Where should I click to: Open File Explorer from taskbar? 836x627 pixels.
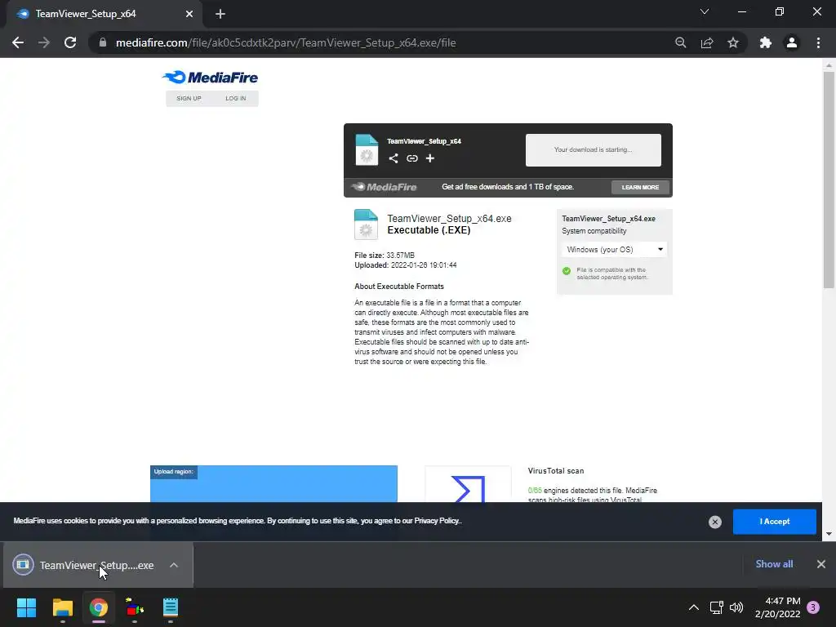tap(62, 607)
